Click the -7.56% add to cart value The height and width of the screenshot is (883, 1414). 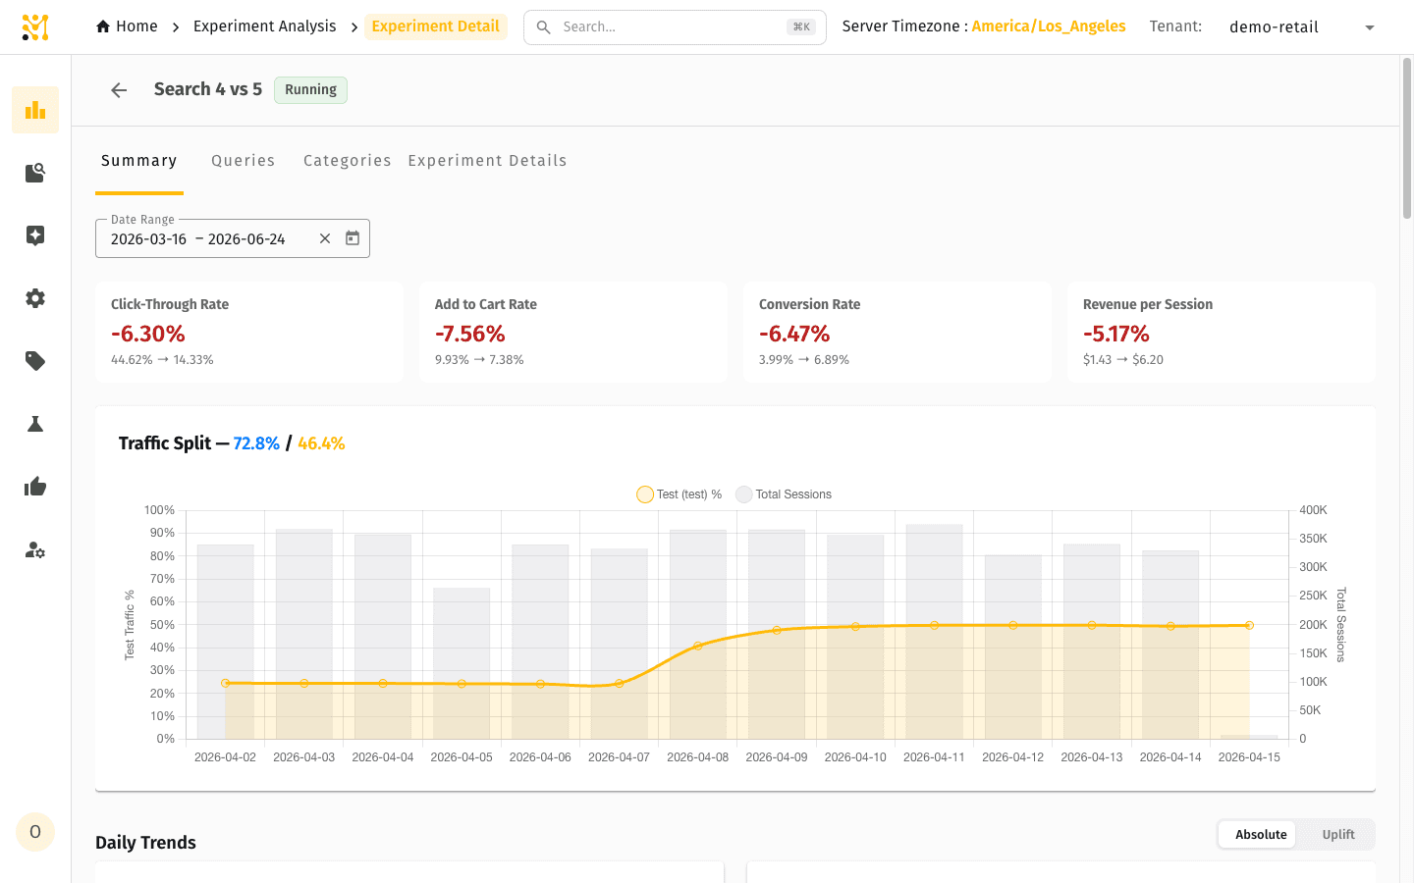(470, 334)
